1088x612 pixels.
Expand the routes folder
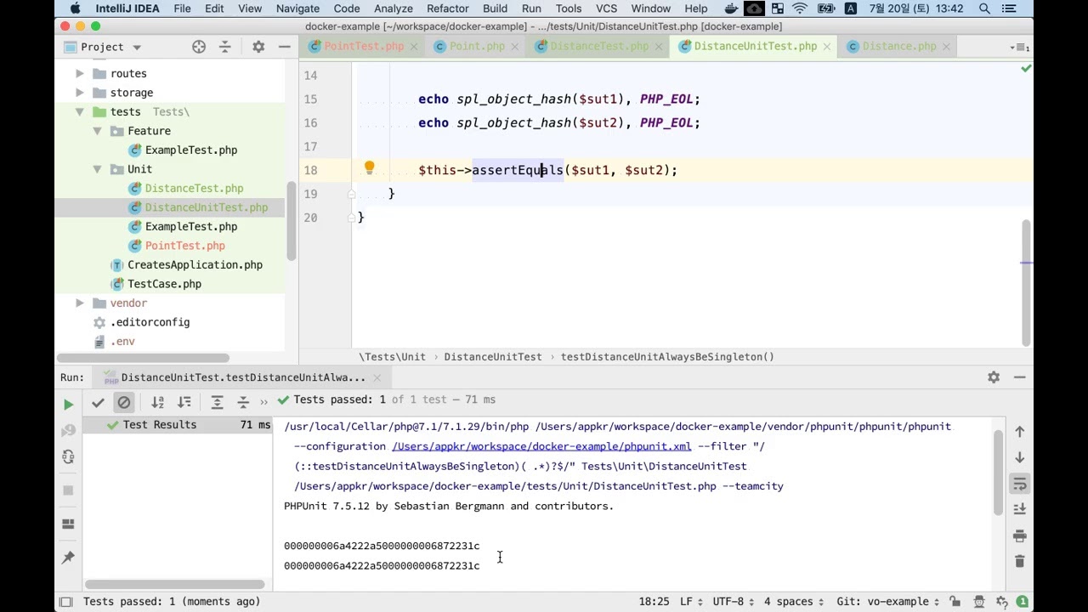tap(80, 73)
